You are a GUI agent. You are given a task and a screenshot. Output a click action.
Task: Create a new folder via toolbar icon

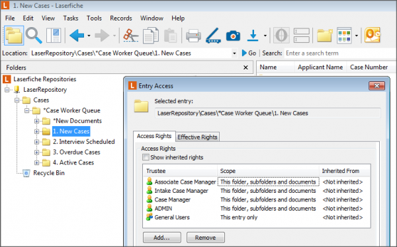click(x=325, y=36)
